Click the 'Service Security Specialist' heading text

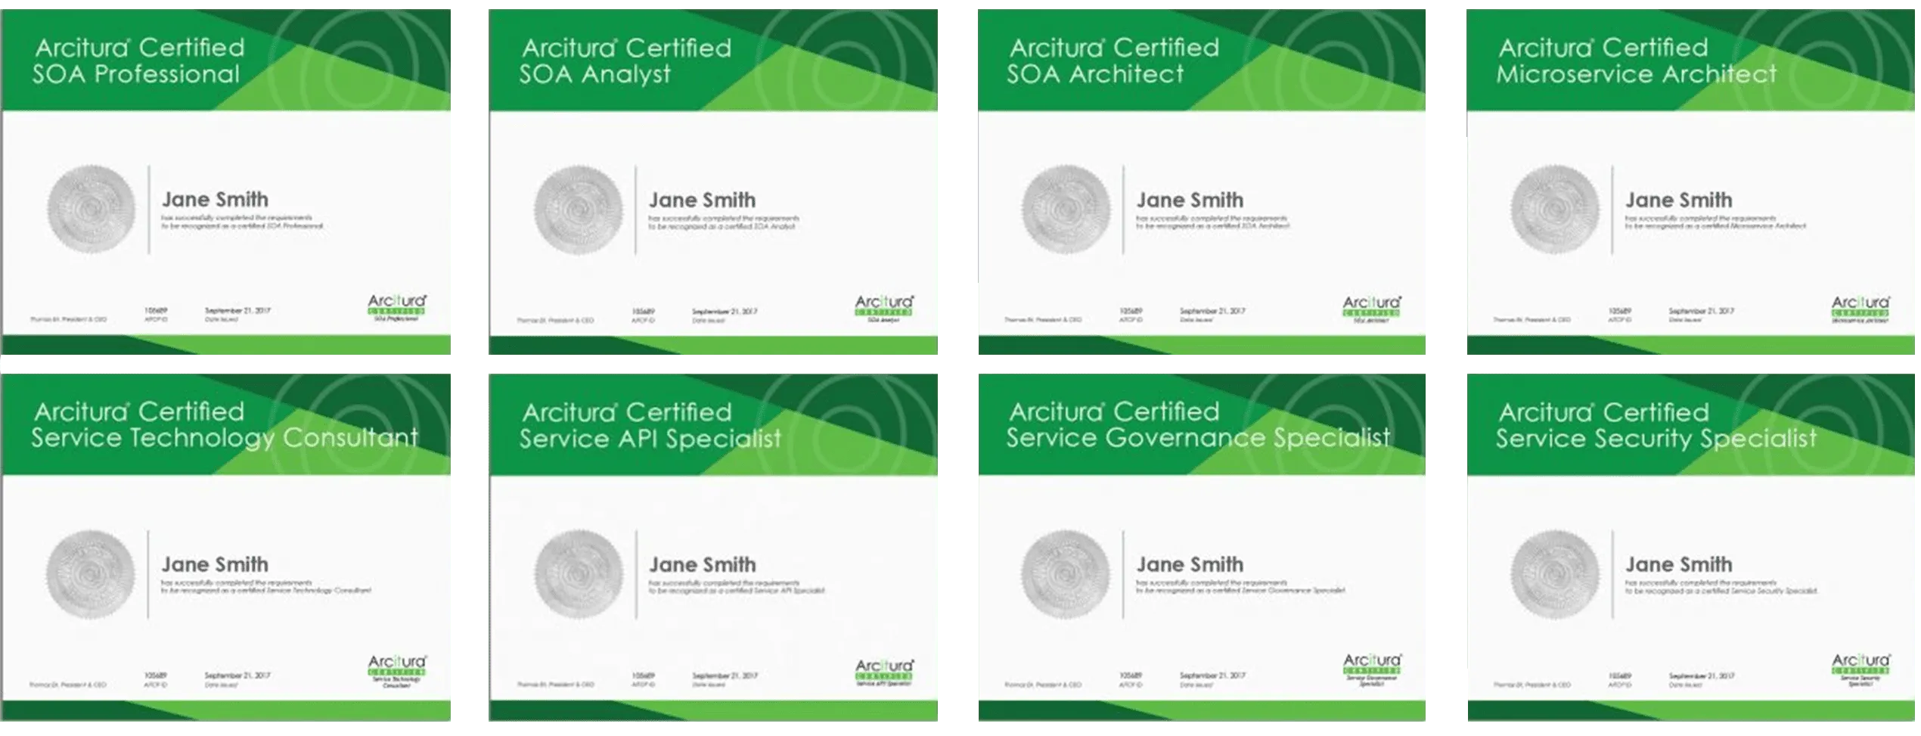click(1656, 439)
